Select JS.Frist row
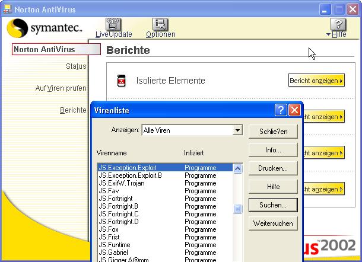This screenshot has height=262, width=362. point(165,237)
